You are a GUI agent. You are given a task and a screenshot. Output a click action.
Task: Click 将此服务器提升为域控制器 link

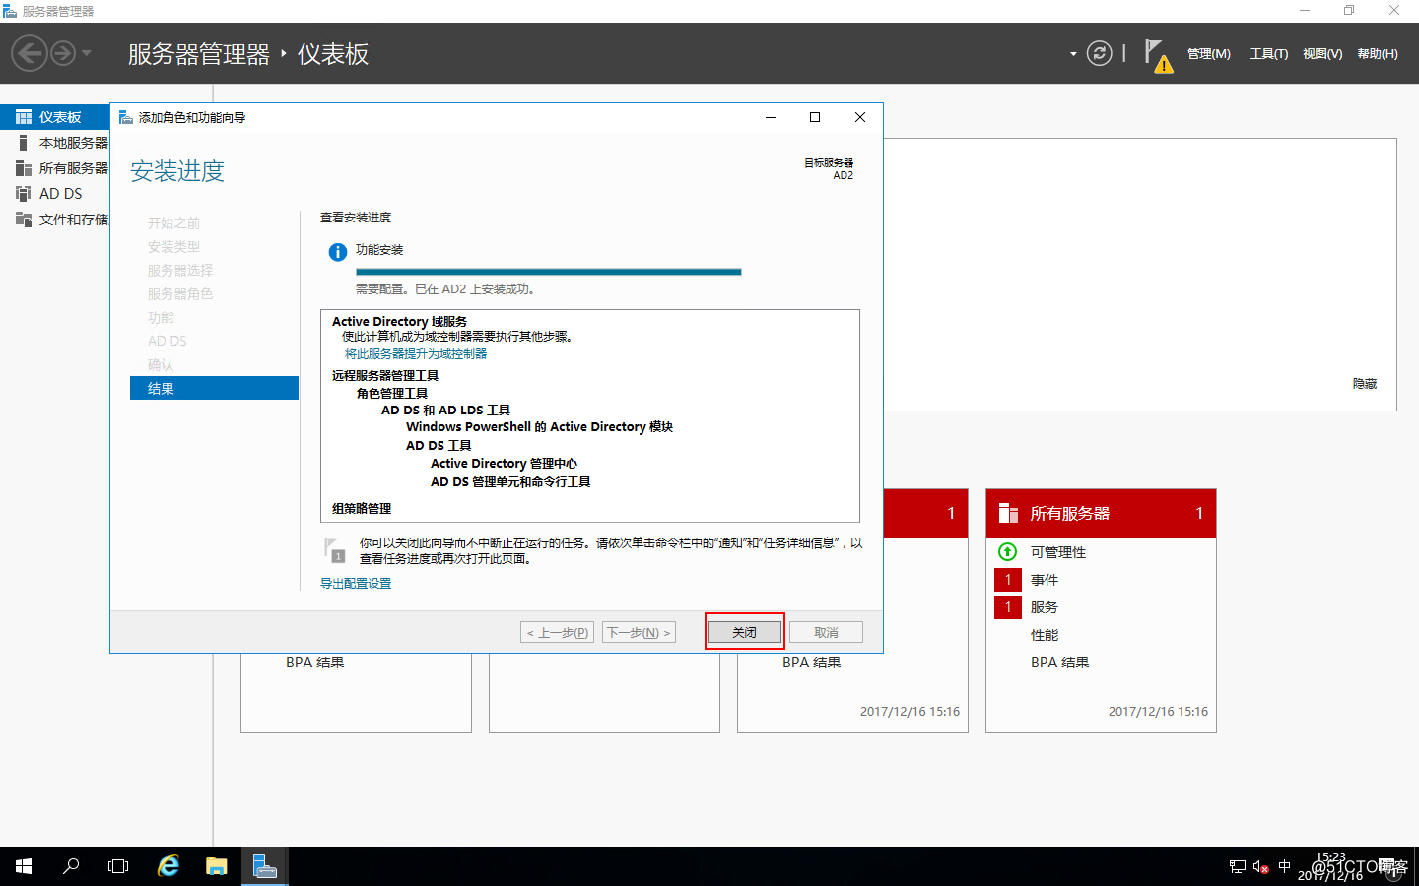(416, 353)
